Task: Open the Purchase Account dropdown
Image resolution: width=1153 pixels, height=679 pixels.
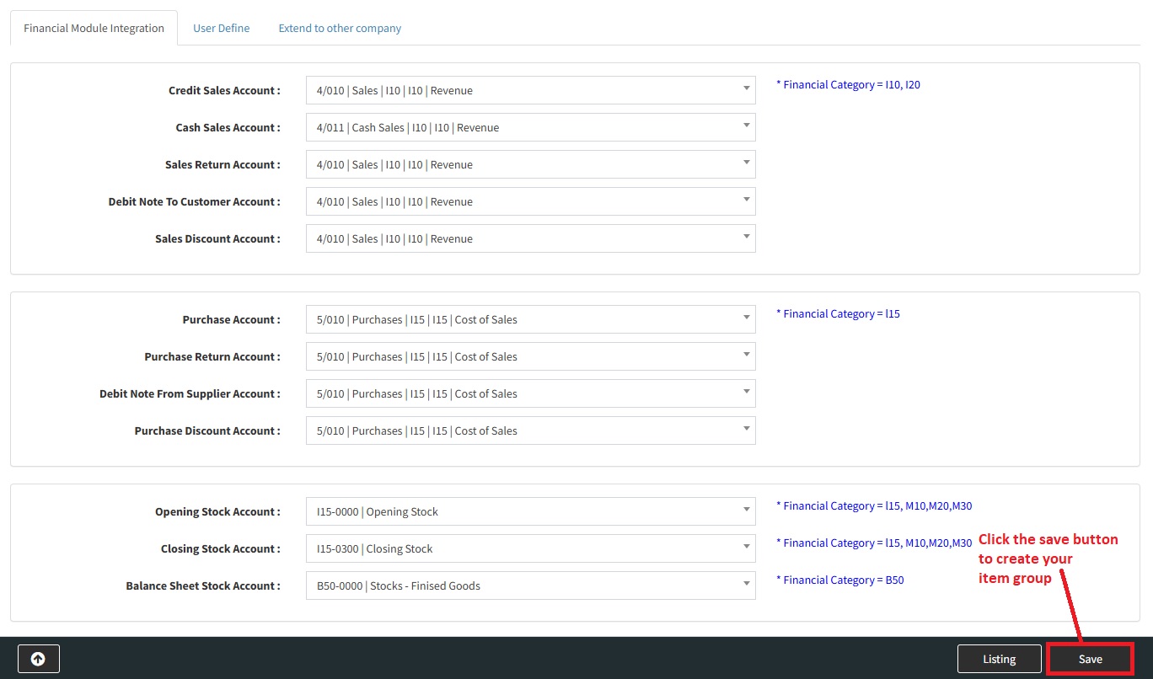Action: pos(529,320)
